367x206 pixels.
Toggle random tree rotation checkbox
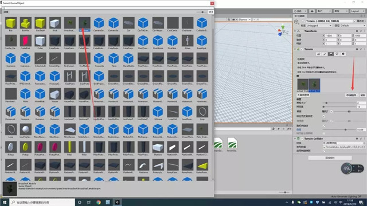point(324,126)
